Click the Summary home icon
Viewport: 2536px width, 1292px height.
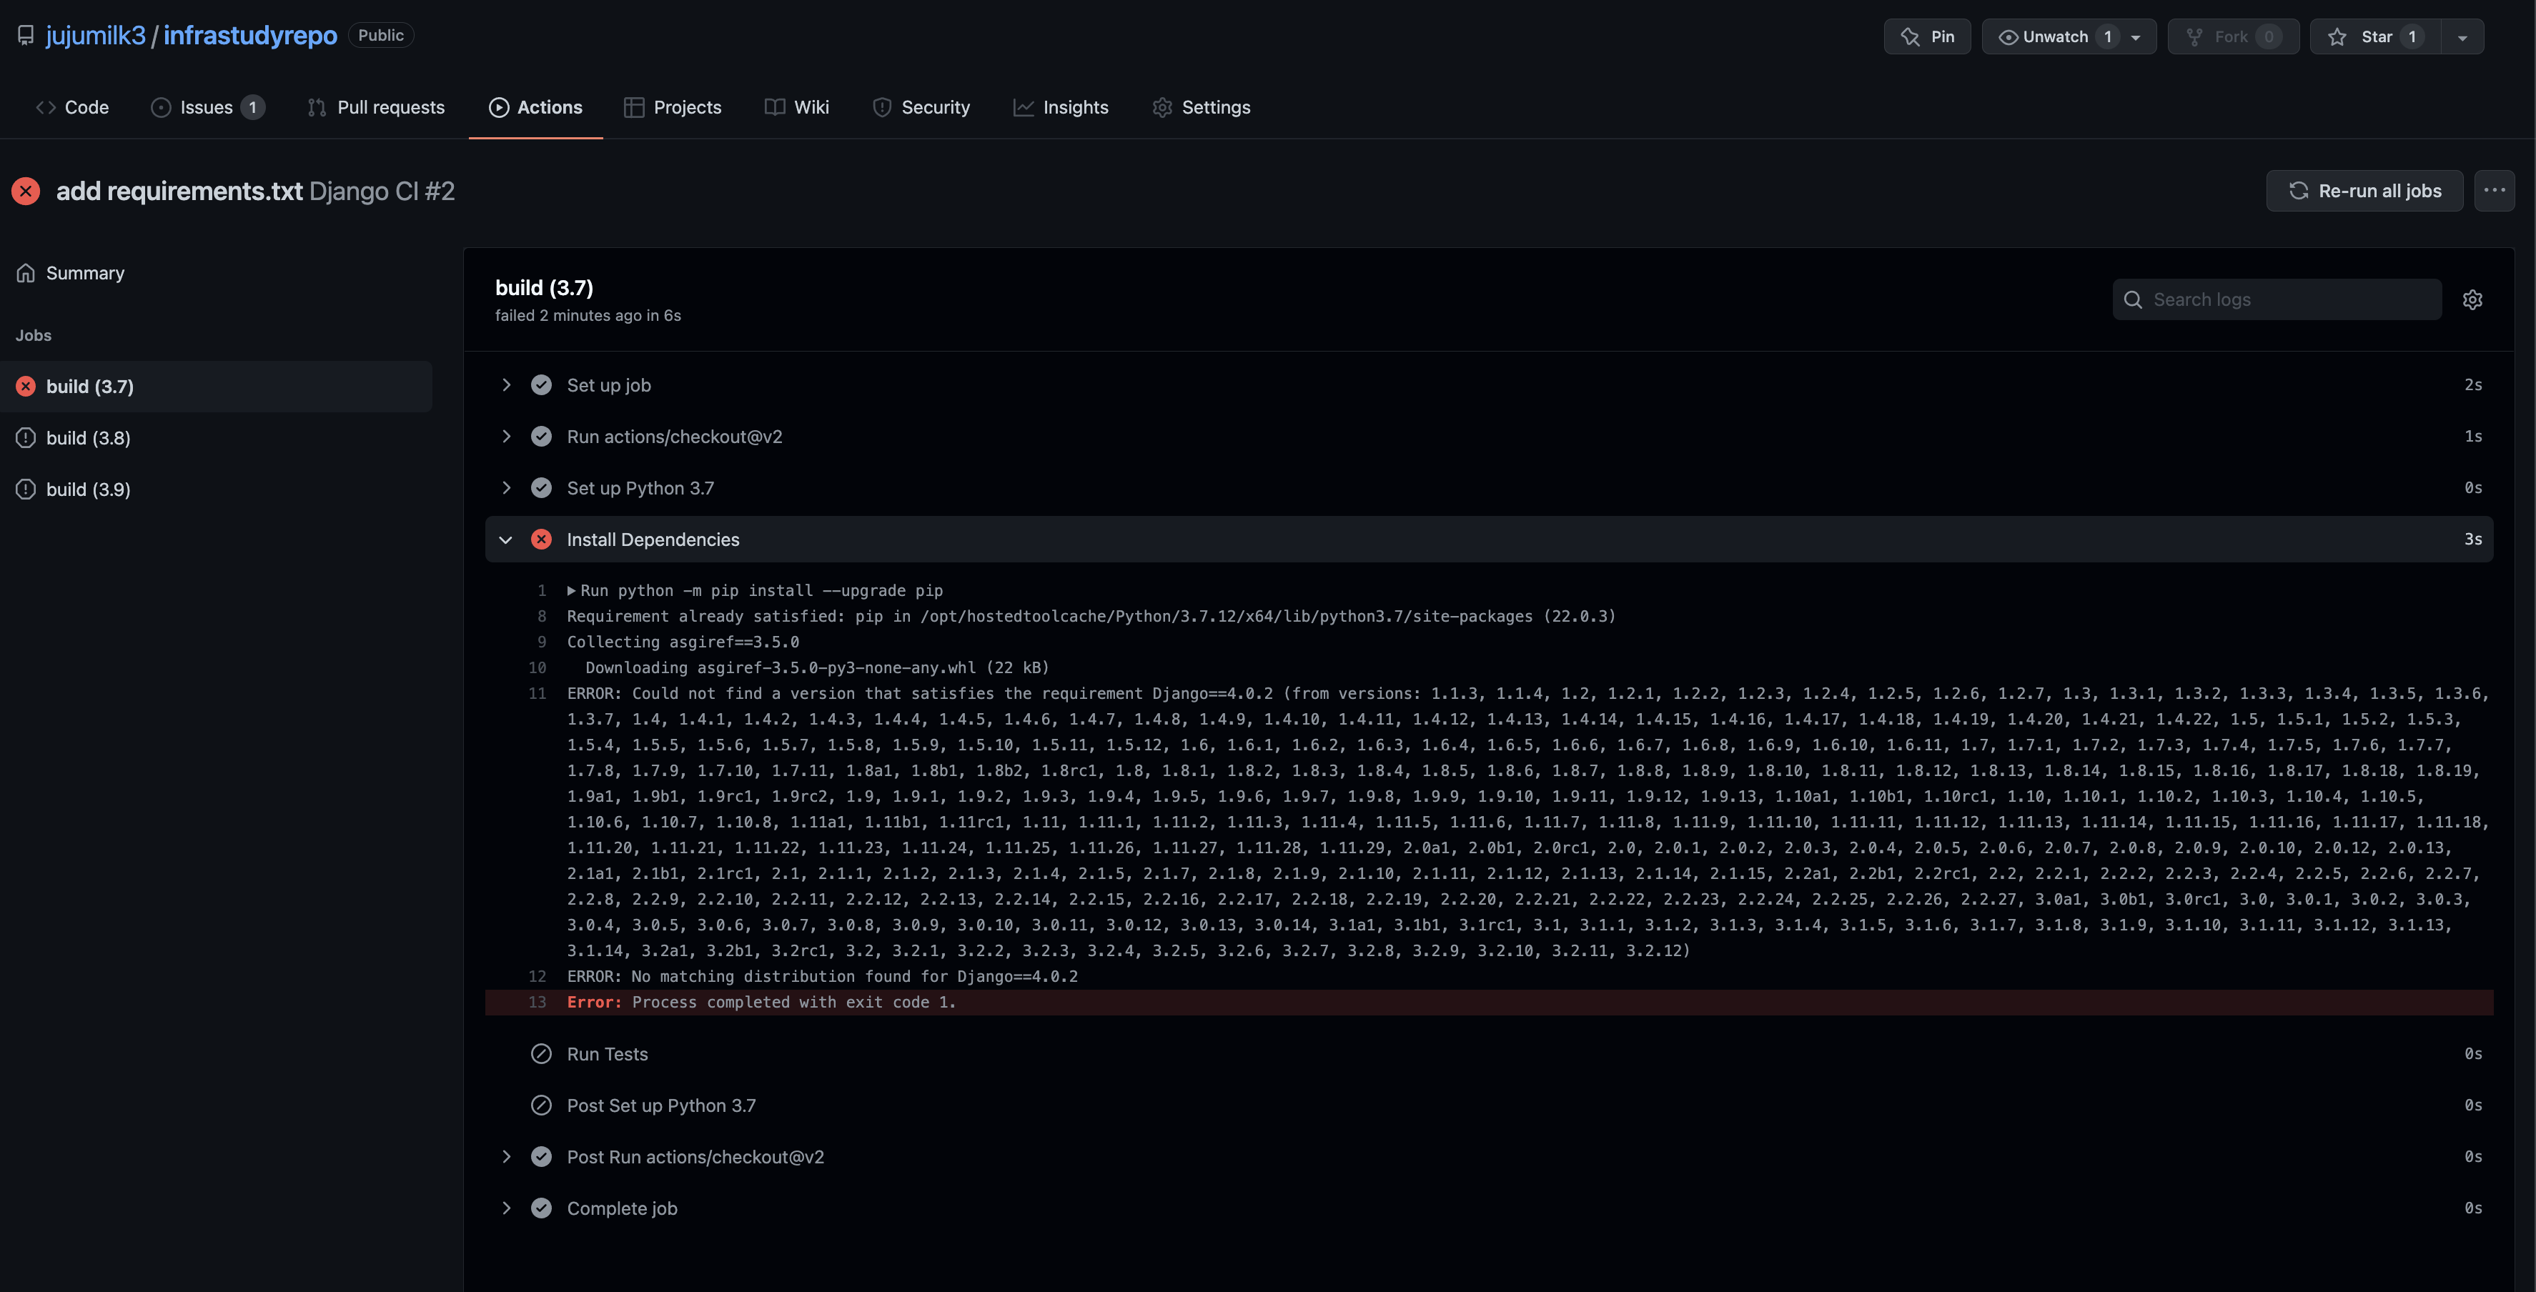pos(26,274)
